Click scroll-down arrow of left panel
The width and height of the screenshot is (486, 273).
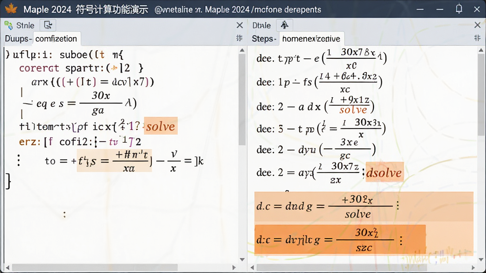[x=242, y=259]
